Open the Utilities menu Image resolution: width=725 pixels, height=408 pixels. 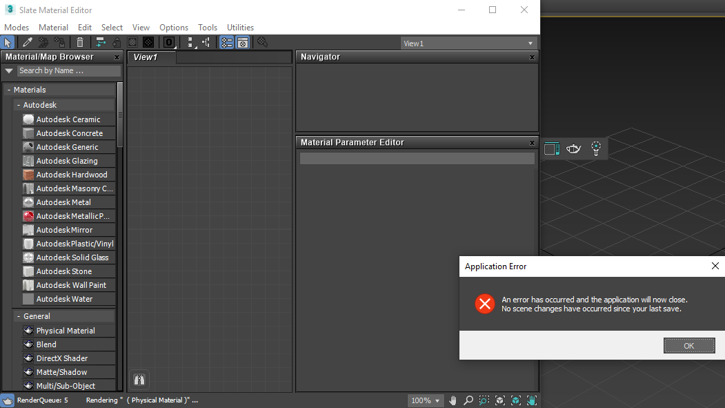pos(241,28)
